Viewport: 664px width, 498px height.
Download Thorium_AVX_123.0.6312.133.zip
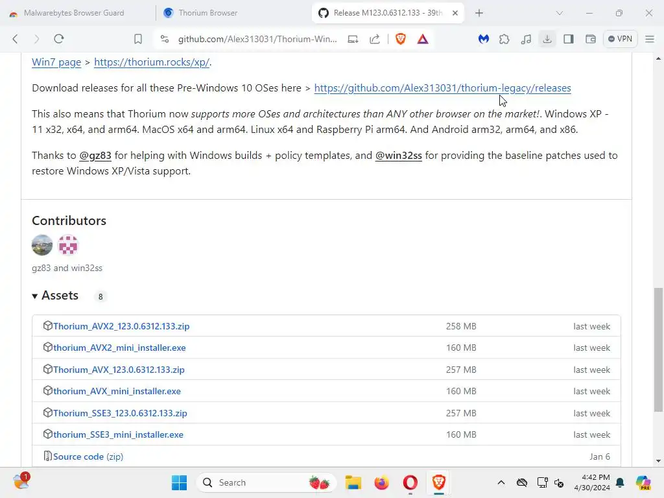[119, 370]
